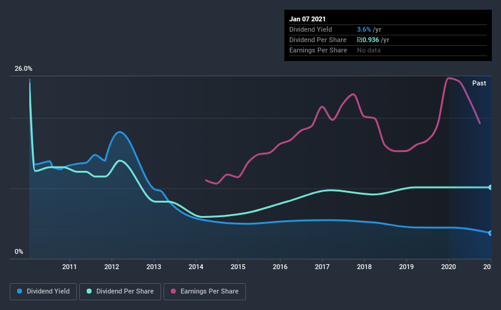Image resolution: width=501 pixels, height=310 pixels.
Task: Click the blue Dividend Yield legend dot
Action: point(20,291)
